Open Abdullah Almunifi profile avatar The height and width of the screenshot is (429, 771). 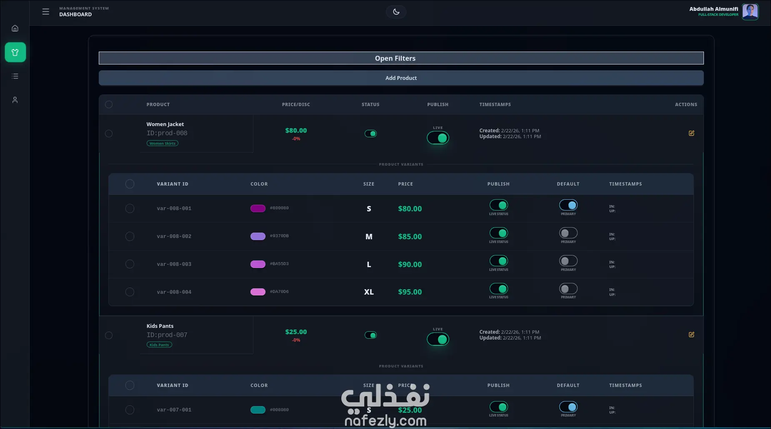pos(750,12)
